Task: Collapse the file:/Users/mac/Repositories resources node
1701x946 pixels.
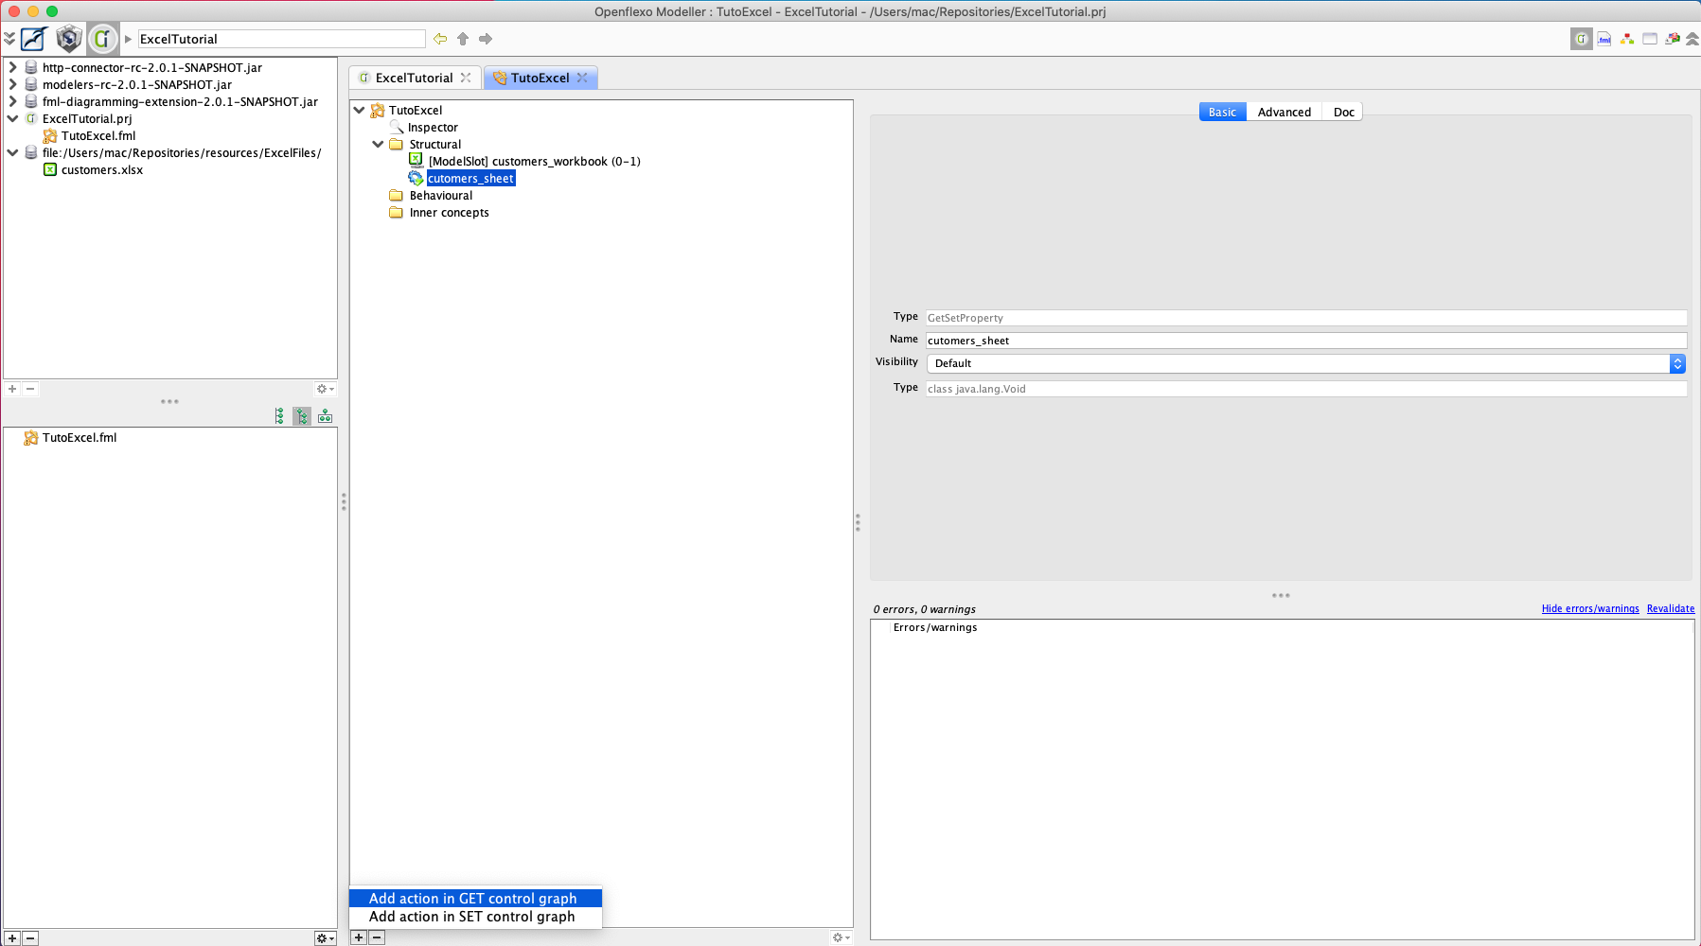Action: click(12, 152)
